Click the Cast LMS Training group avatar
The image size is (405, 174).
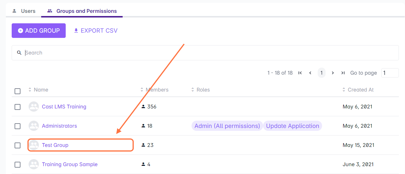(34, 107)
